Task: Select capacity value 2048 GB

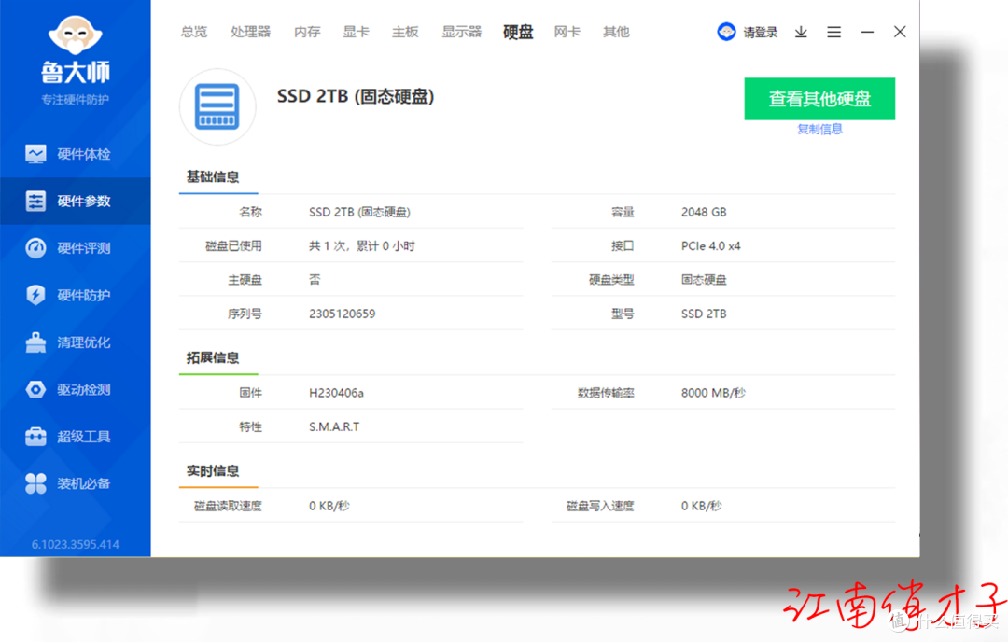Action: pos(704,212)
